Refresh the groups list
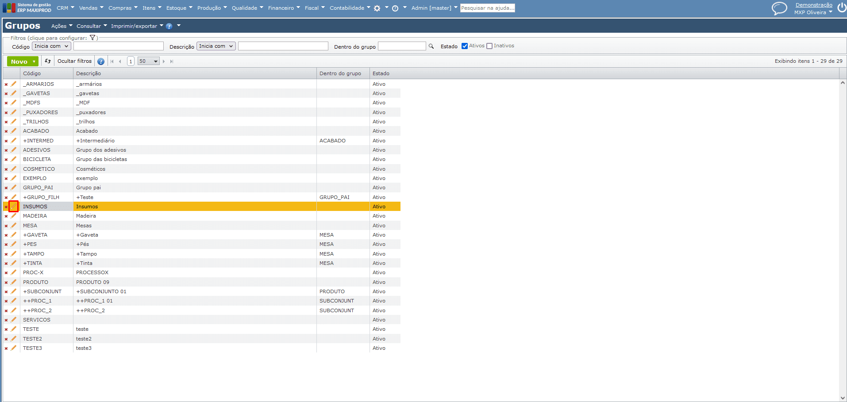This screenshot has width=847, height=402. [x=48, y=61]
